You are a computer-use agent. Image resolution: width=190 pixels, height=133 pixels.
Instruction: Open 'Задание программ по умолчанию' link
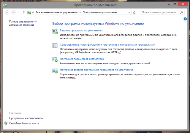[81, 31]
